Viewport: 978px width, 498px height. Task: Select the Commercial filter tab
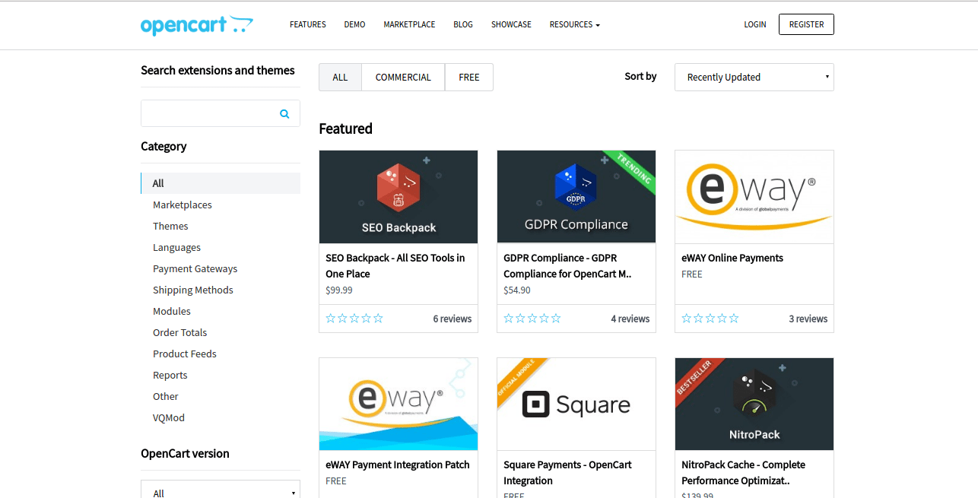(x=403, y=77)
